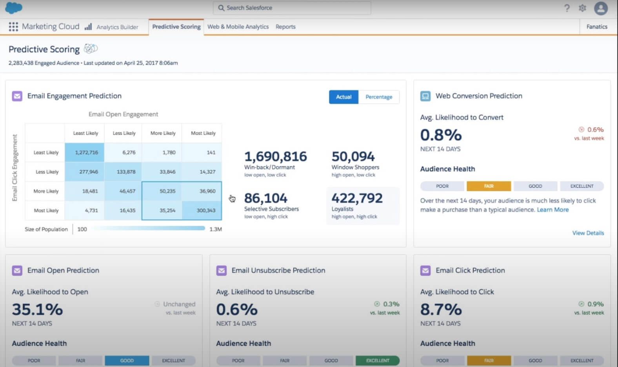Click the green EXCELLENT segment in Email Unsubscribe
This screenshot has height=367, width=618.
(x=378, y=360)
